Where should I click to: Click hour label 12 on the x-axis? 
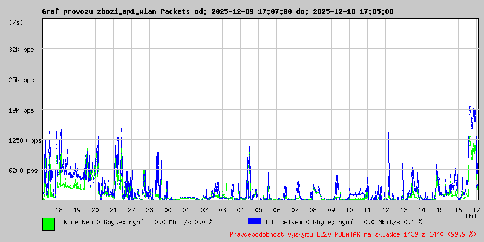pyautogui.click(x=385, y=210)
